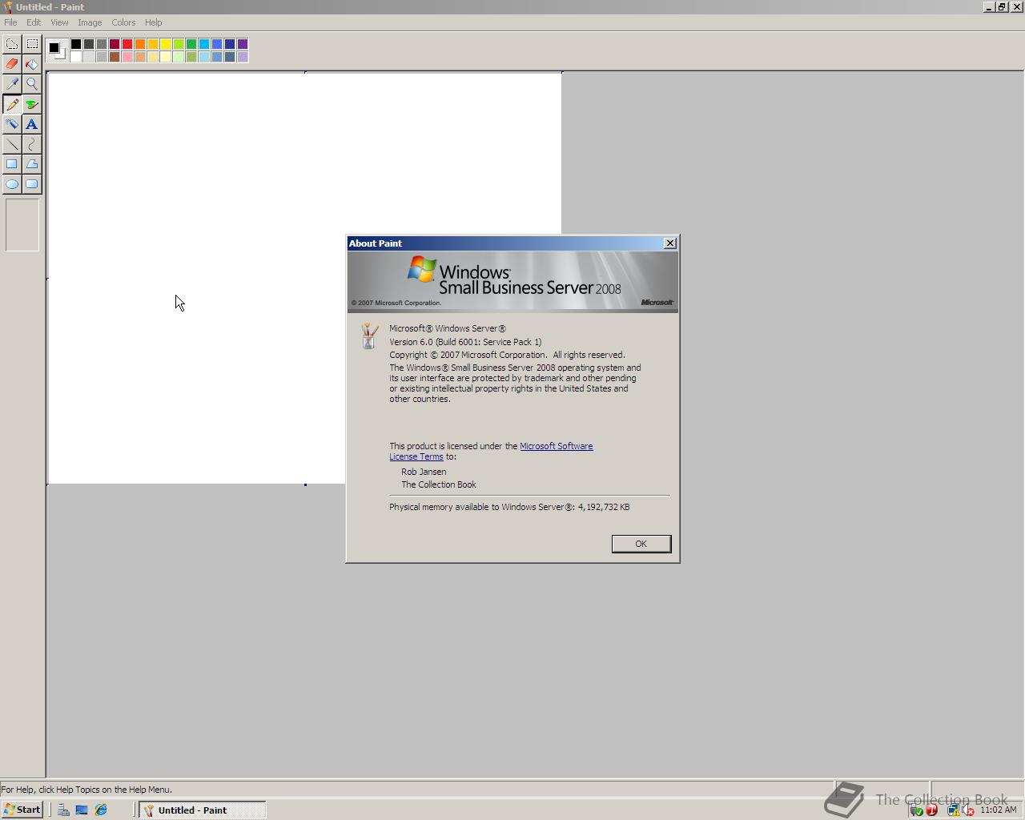Click the foreground/background color indicator box
This screenshot has width=1025, height=820.
(x=56, y=50)
